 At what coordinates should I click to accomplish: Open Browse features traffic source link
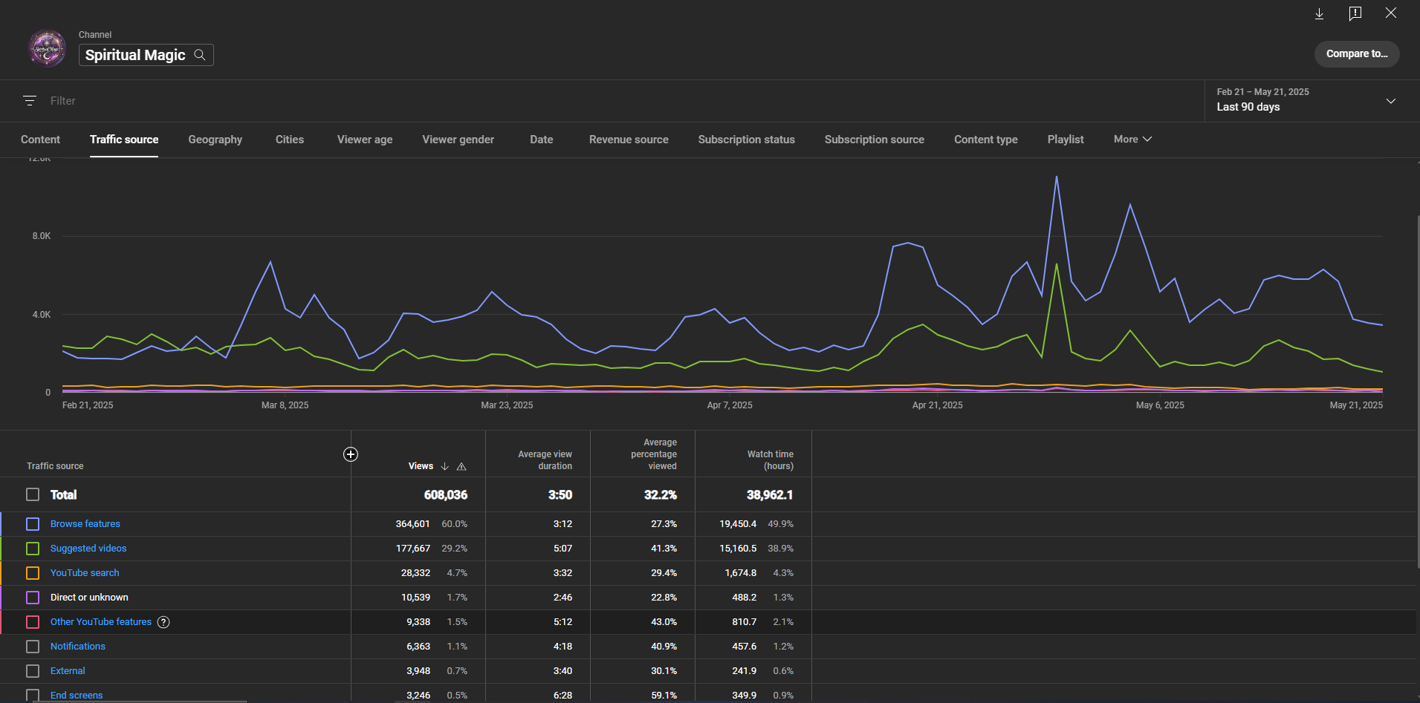pyautogui.click(x=85, y=524)
